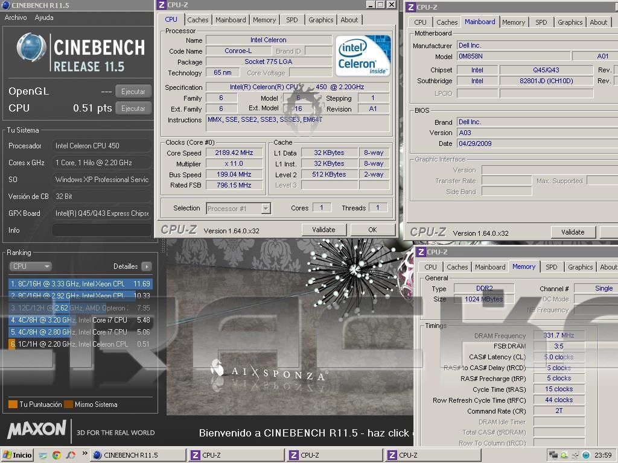This screenshot has width=618, height=463.
Task: Open the Ayuda menu
Action: [x=43, y=17]
